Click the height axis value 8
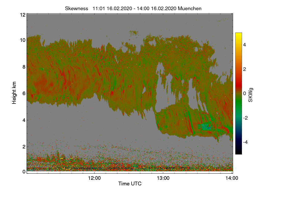The image size is (306, 204). tap(24, 67)
